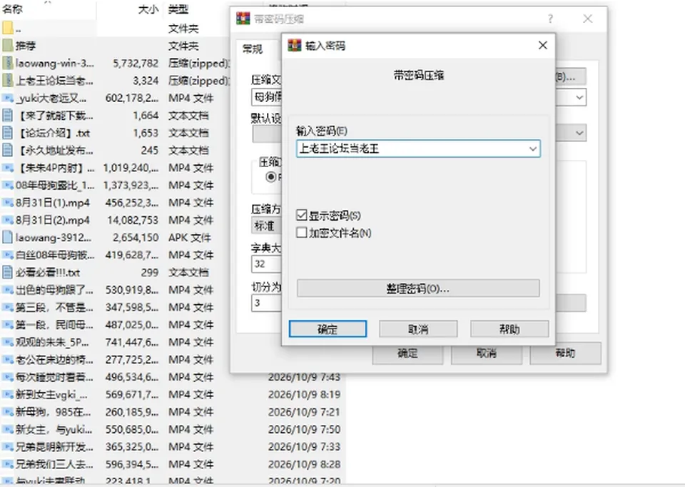This screenshot has height=487, width=685.
Task: Click the parent folder ".." icon
Action: [x=7, y=29]
